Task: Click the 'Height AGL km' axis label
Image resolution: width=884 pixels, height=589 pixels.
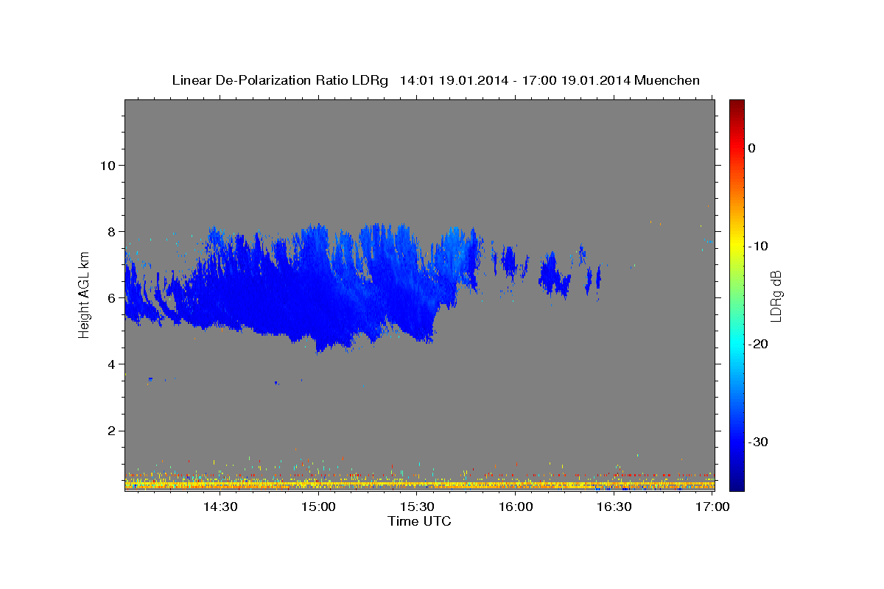Action: 84,294
